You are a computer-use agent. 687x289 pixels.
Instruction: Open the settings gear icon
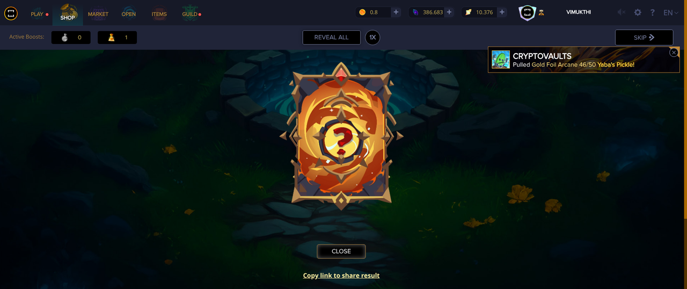(638, 12)
